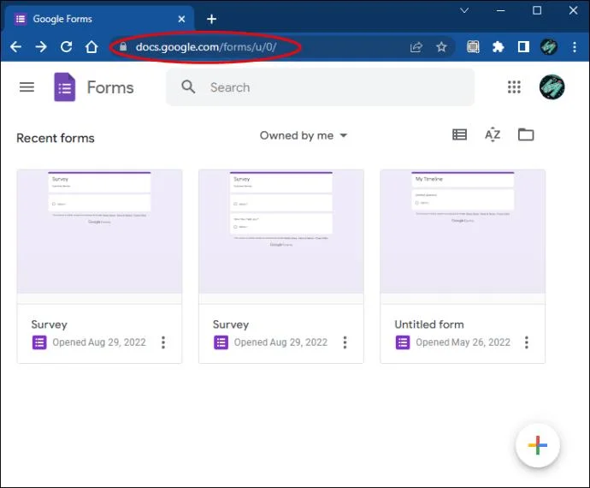
Task: Open more options on first Survey card
Action: [x=163, y=342]
